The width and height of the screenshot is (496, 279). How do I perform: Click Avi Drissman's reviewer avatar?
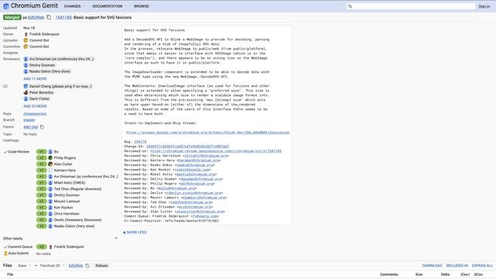(26, 59)
